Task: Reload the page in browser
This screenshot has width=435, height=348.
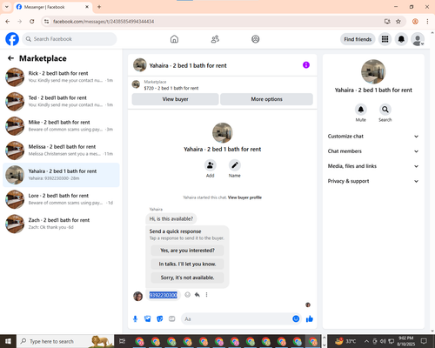Action: point(32,22)
